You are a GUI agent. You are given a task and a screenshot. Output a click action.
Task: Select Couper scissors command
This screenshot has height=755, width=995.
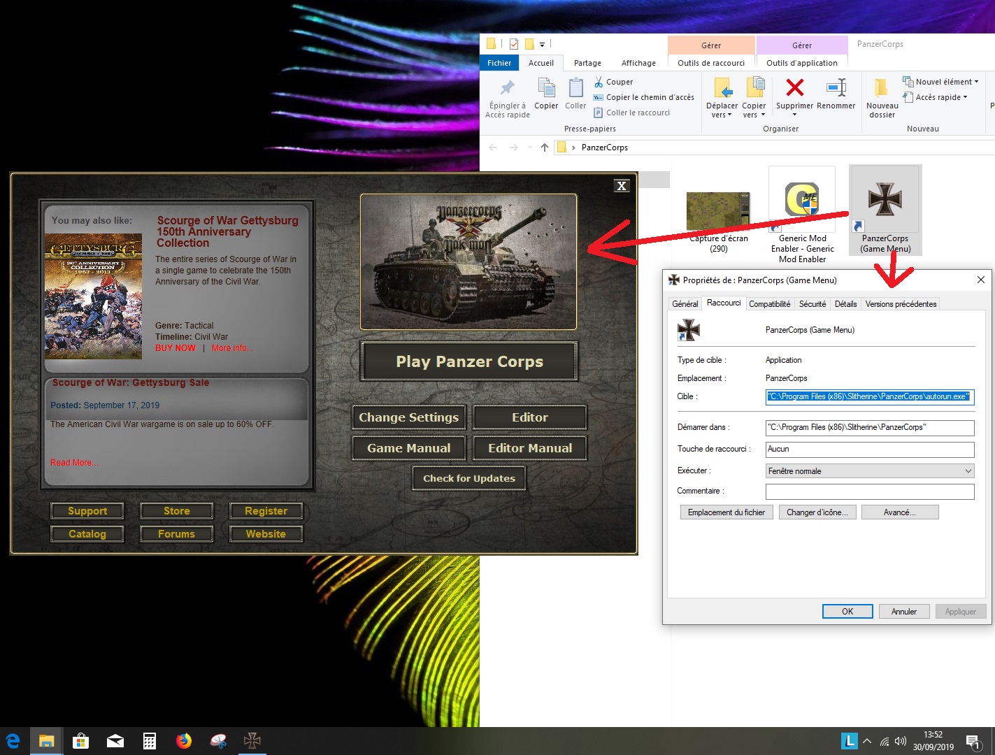[x=613, y=82]
